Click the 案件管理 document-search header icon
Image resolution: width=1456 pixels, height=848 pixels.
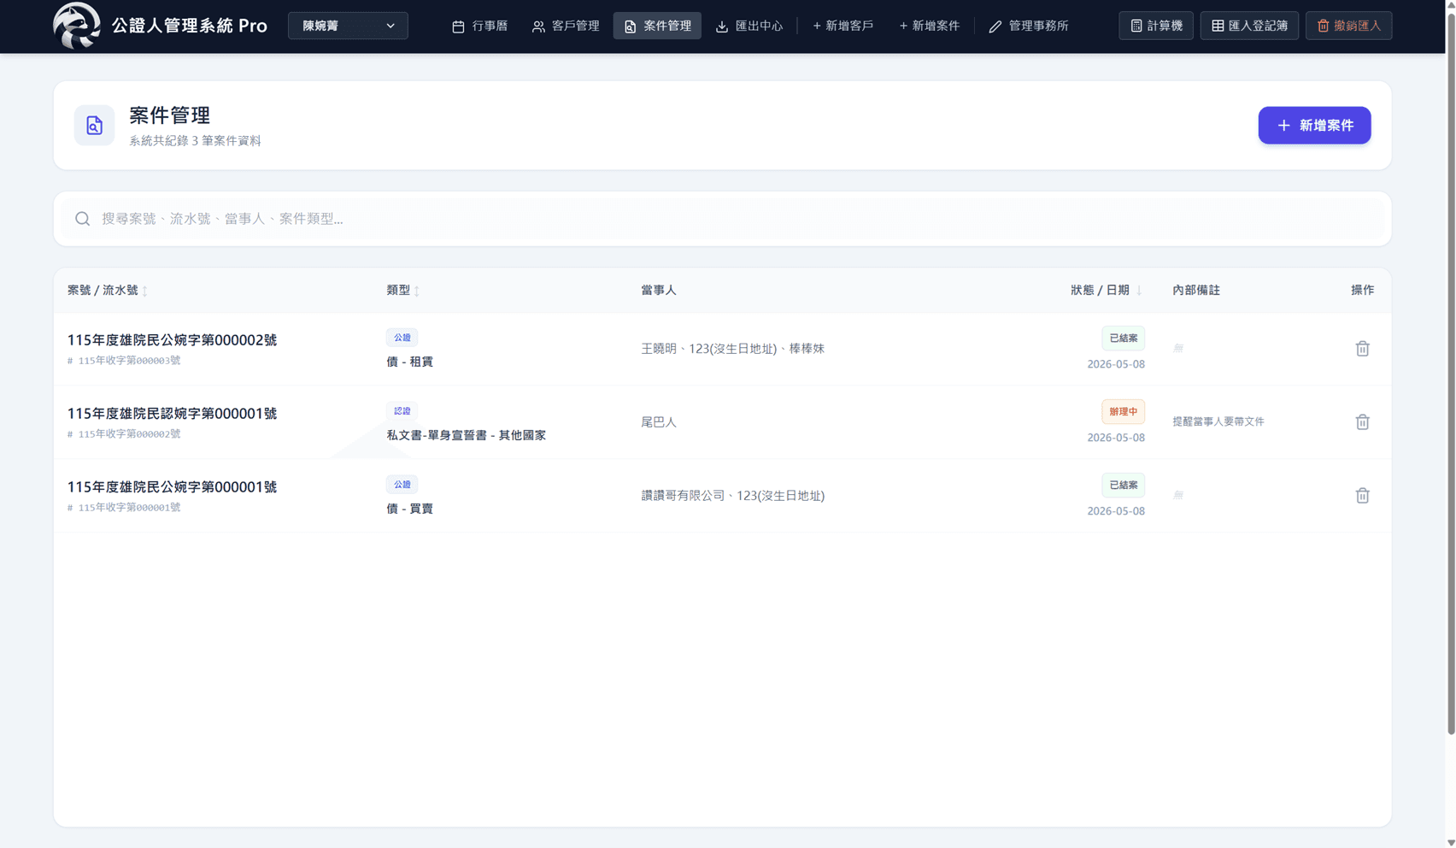[x=94, y=125]
